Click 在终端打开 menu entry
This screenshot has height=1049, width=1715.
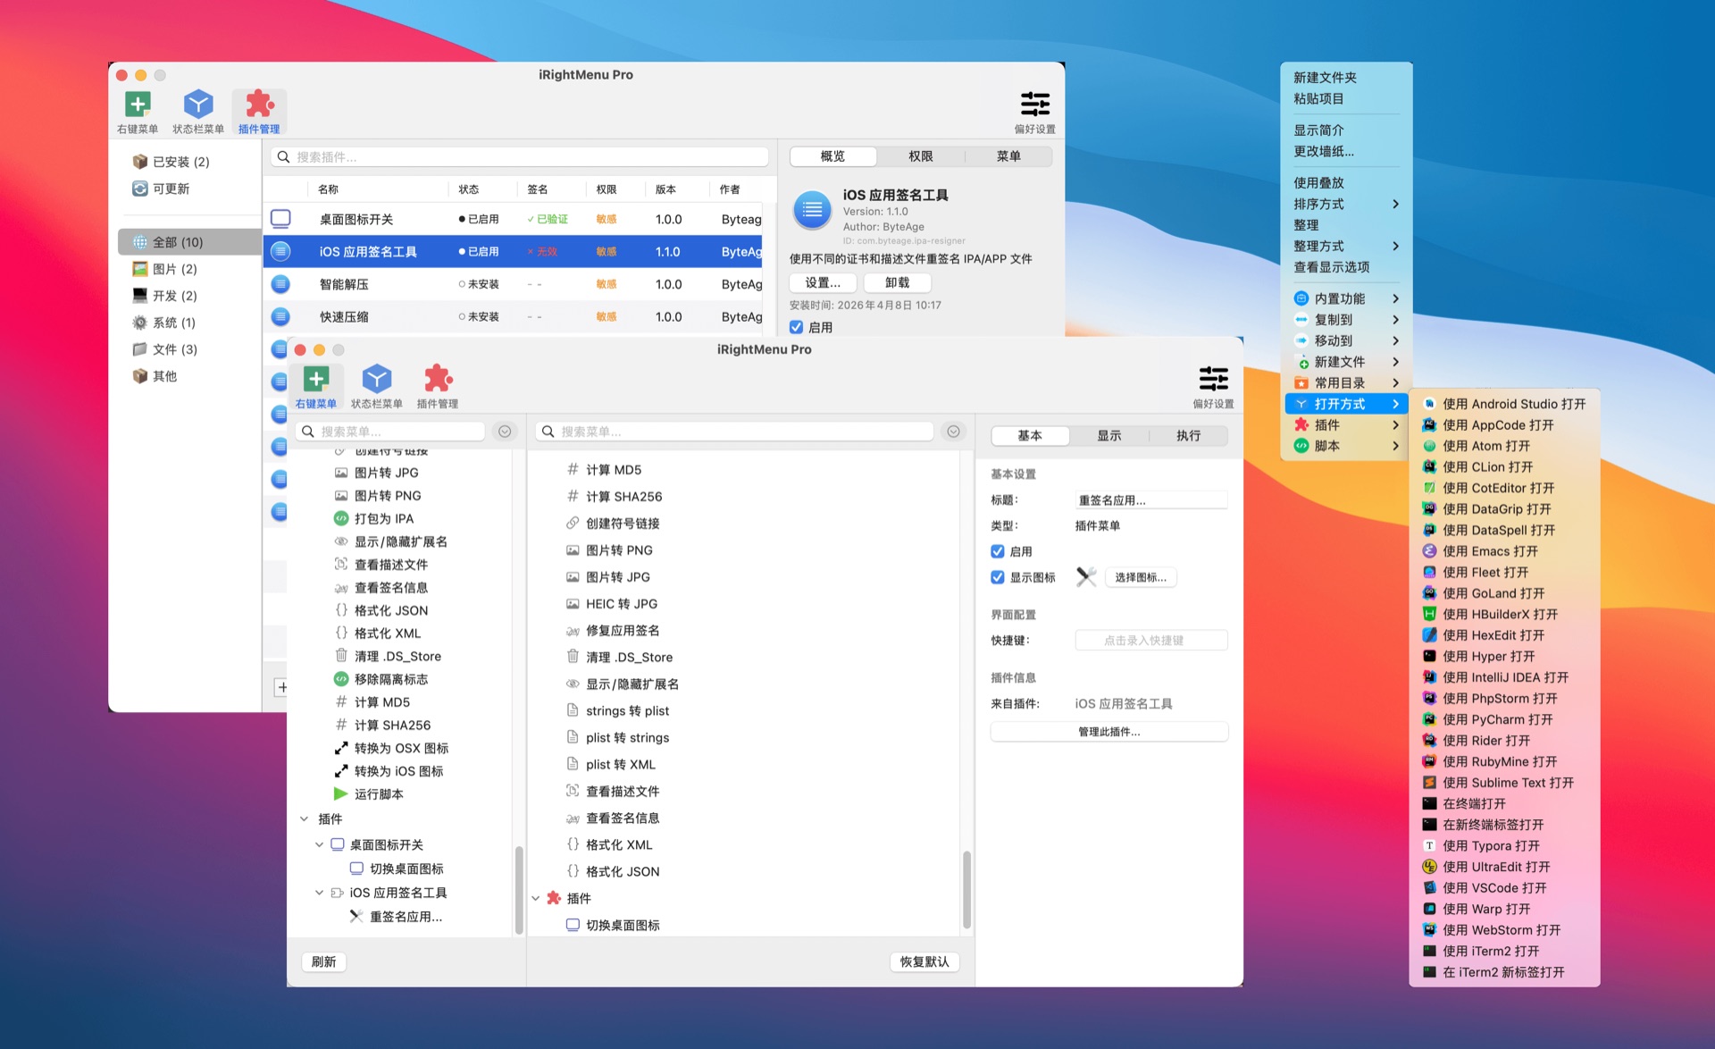coord(1504,803)
